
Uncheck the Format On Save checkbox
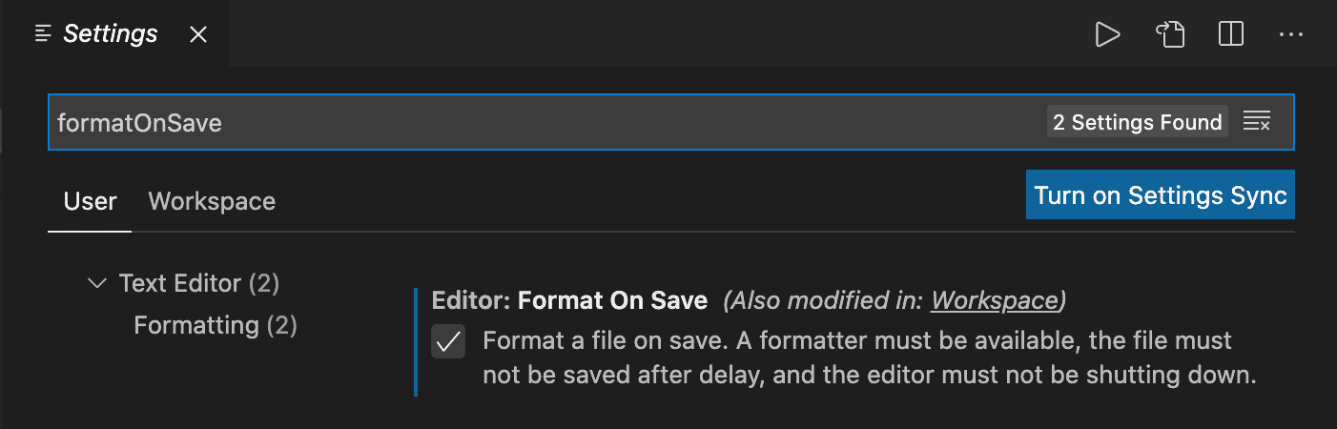448,341
